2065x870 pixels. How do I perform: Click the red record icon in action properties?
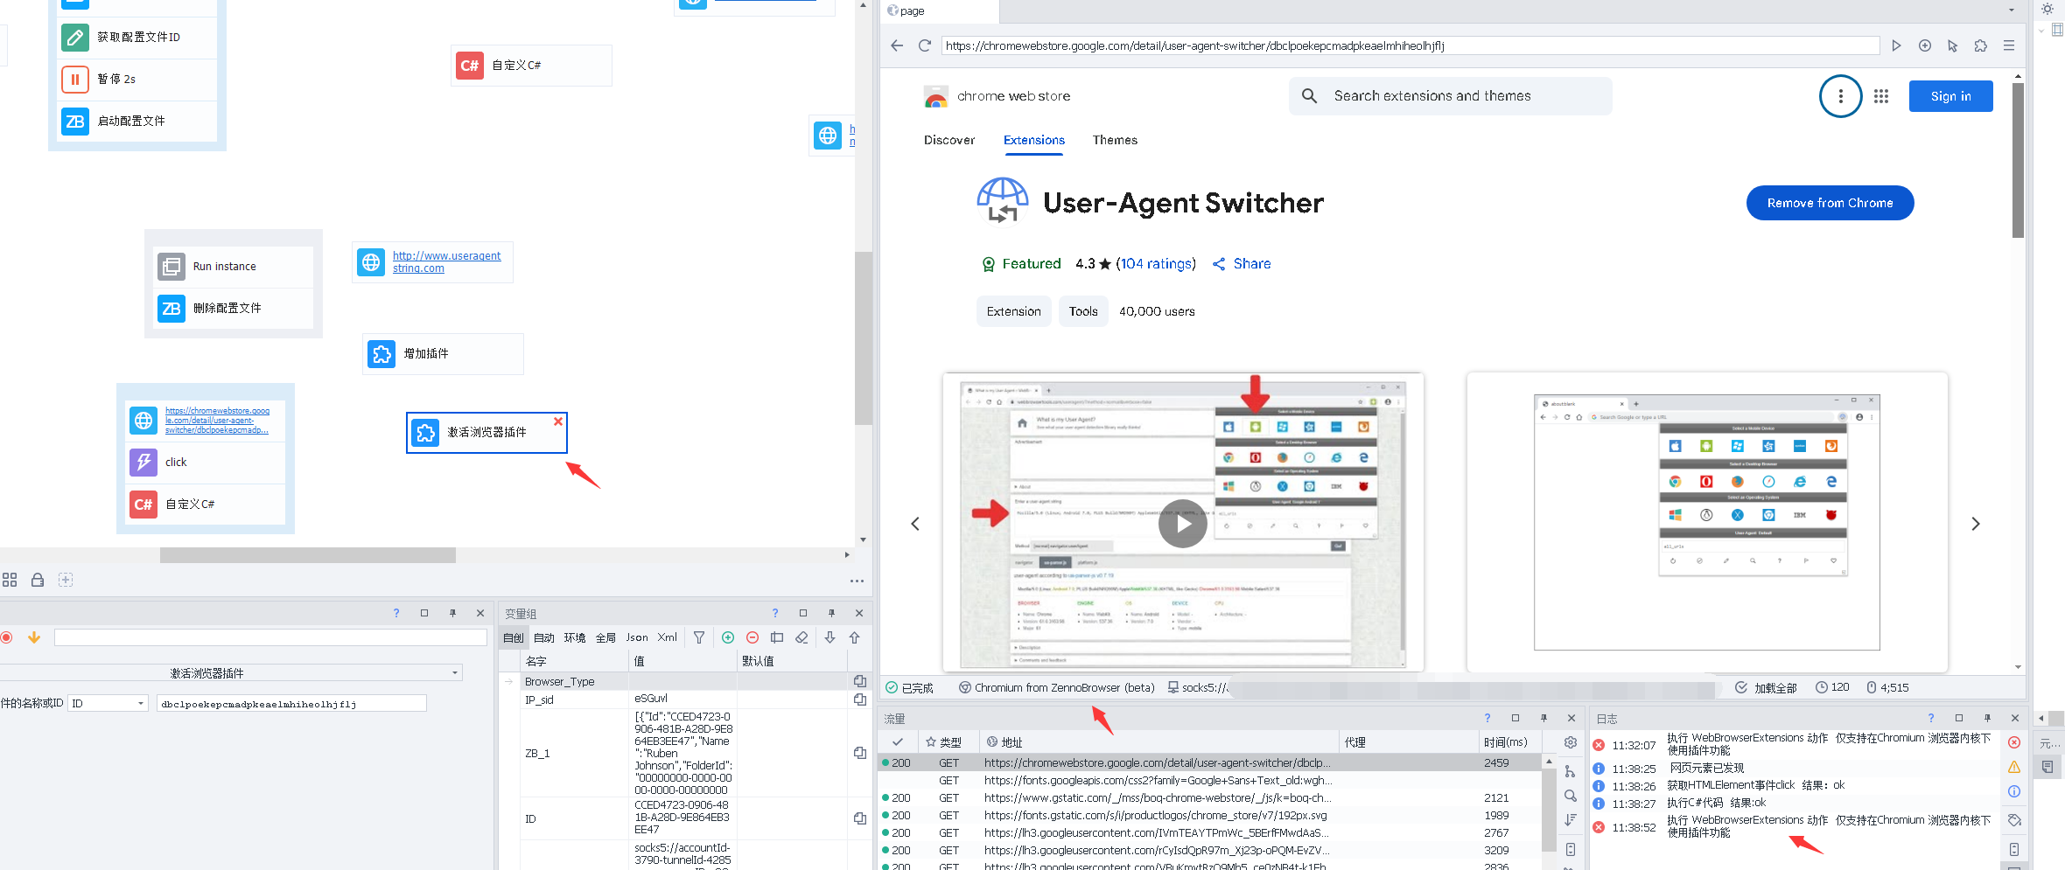point(6,637)
